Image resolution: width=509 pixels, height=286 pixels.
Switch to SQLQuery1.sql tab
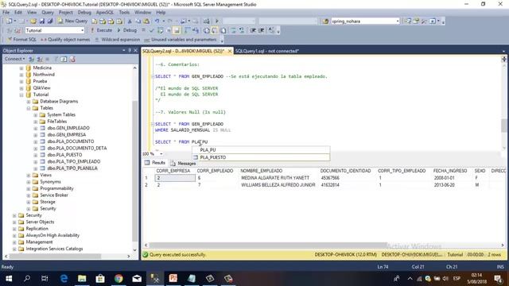(267, 51)
